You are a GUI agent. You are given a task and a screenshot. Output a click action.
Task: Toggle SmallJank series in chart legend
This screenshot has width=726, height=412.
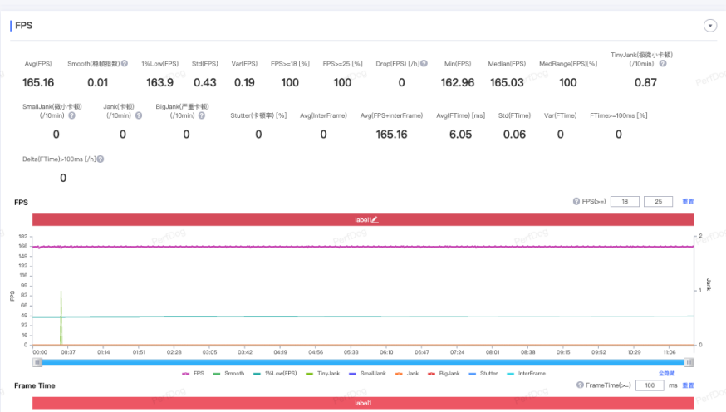tap(368, 373)
